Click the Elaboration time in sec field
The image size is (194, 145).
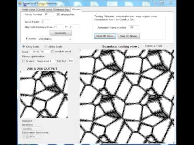click(x=32, y=137)
